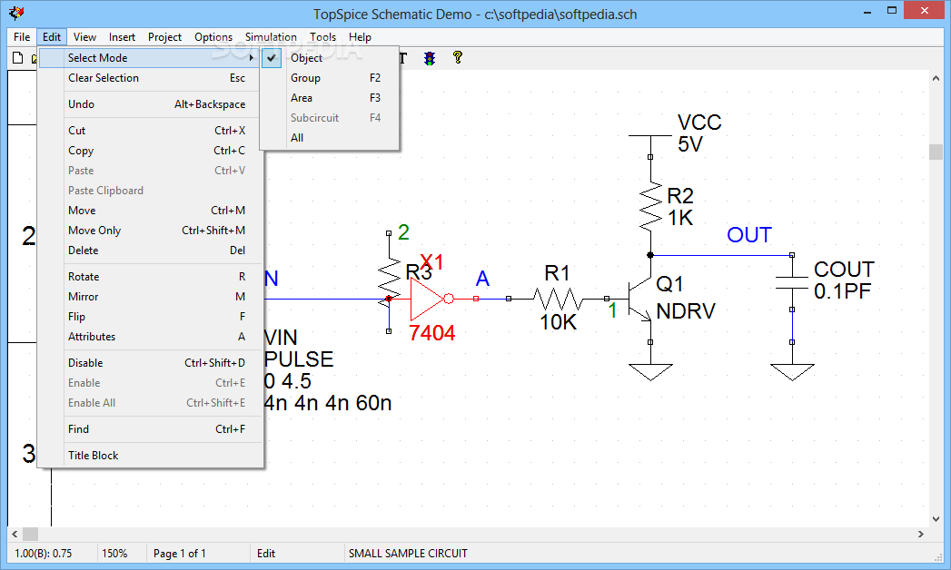Open the File menu
The height and width of the screenshot is (570, 951).
coord(22,37)
